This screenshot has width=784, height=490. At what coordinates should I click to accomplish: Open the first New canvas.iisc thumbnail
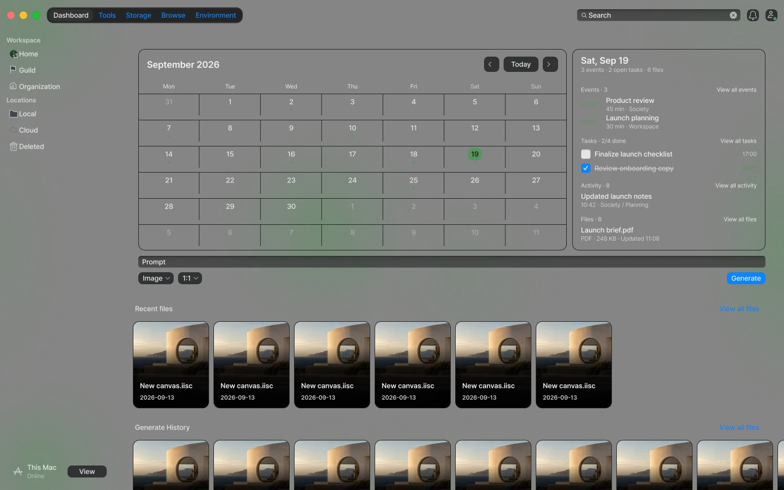coord(171,365)
